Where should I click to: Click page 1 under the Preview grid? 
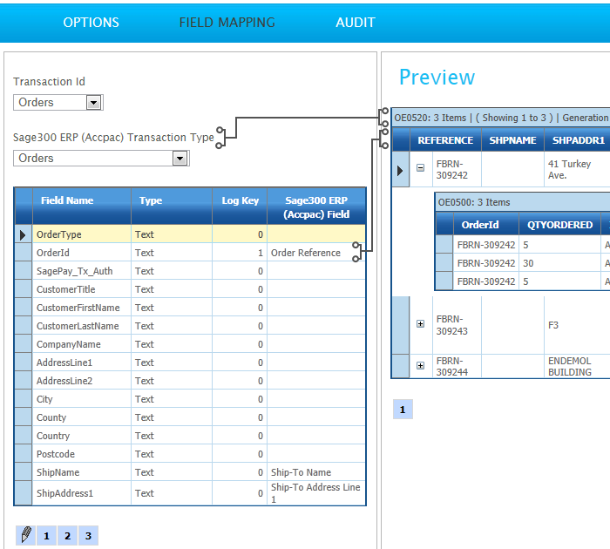402,410
